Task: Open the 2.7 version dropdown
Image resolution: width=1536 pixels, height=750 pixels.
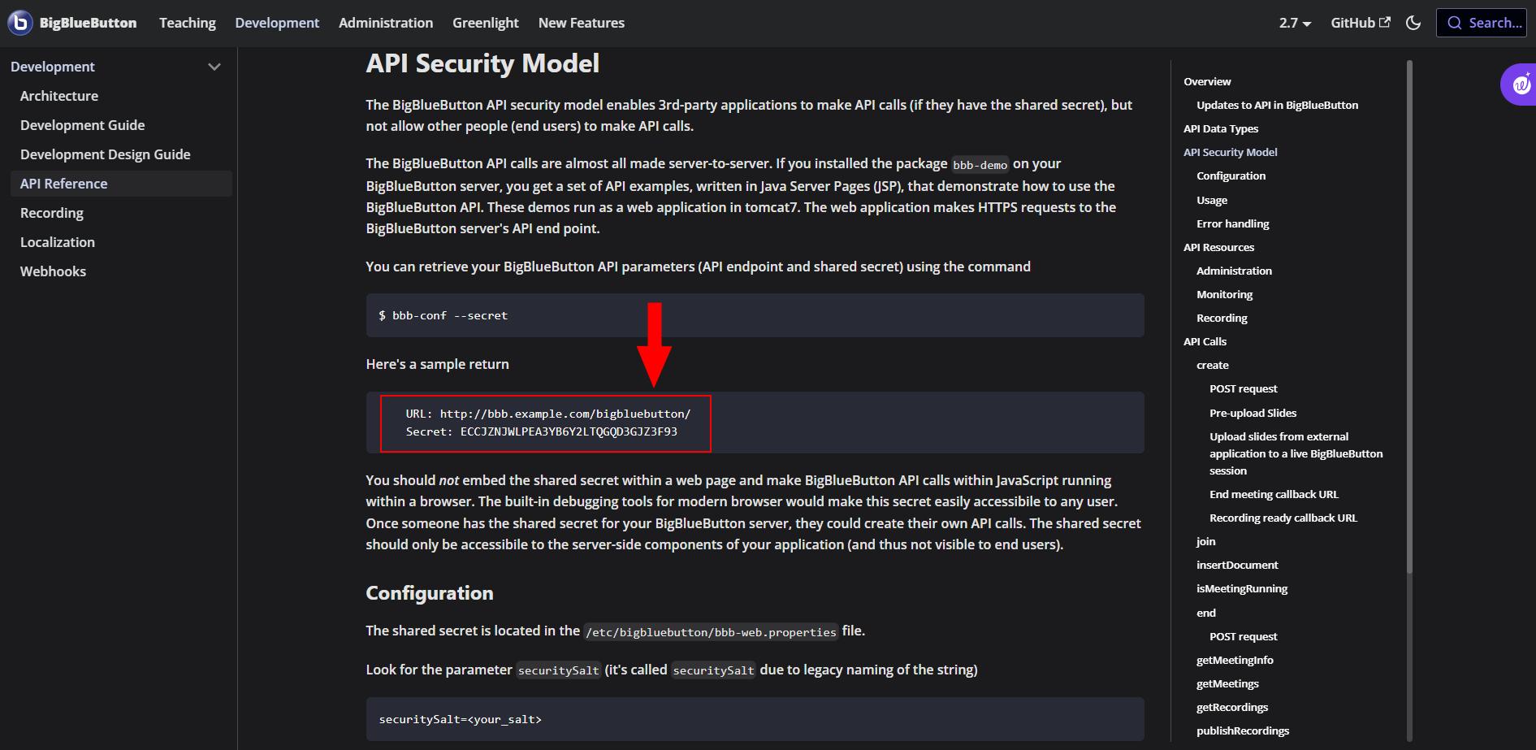Action: (1295, 23)
